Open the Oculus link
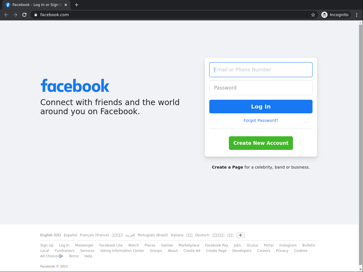This screenshot has height=272, width=363. [252, 245]
